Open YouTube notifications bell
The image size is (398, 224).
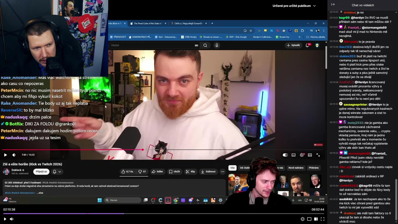pos(308,45)
